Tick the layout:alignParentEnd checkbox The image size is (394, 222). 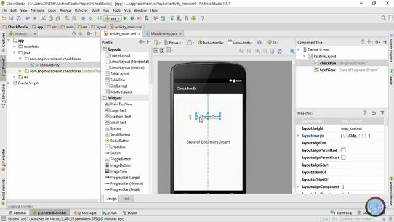click(344, 150)
